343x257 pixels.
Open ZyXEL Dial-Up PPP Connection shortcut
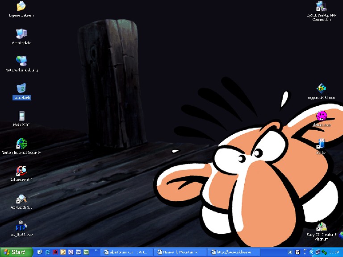pyautogui.click(x=321, y=7)
